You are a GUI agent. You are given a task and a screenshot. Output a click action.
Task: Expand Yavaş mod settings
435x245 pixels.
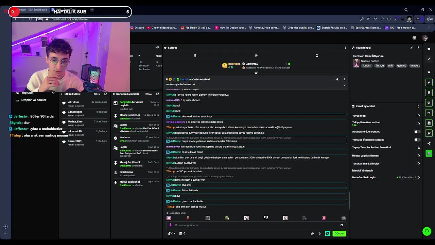tap(419, 116)
